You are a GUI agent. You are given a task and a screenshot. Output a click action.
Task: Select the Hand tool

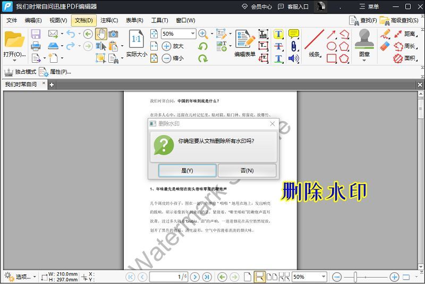pyautogui.click(x=101, y=34)
